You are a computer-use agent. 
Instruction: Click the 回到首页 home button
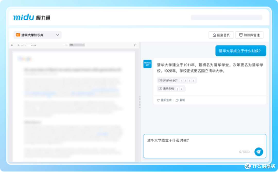click(x=221, y=35)
